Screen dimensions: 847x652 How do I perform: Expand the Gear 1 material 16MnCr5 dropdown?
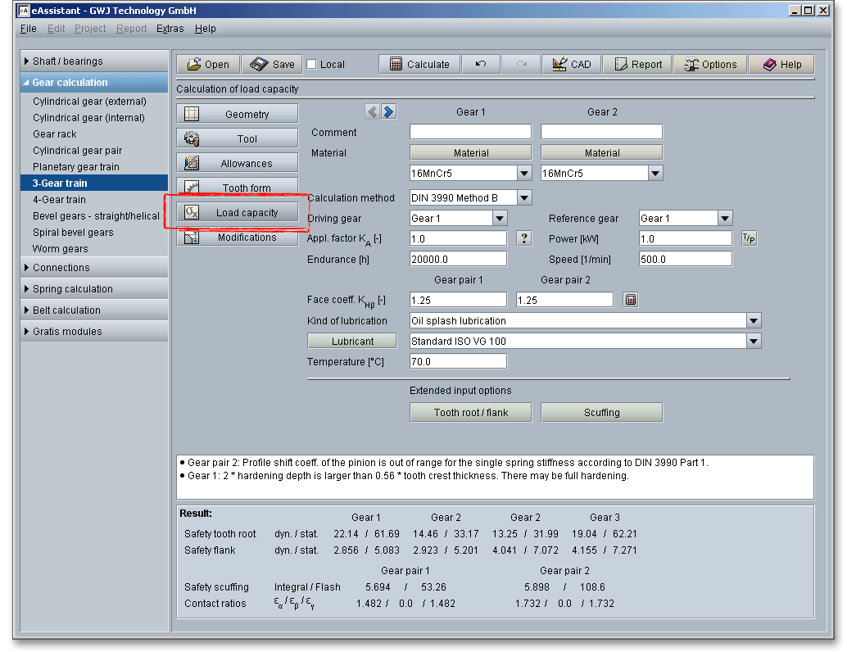point(524,174)
